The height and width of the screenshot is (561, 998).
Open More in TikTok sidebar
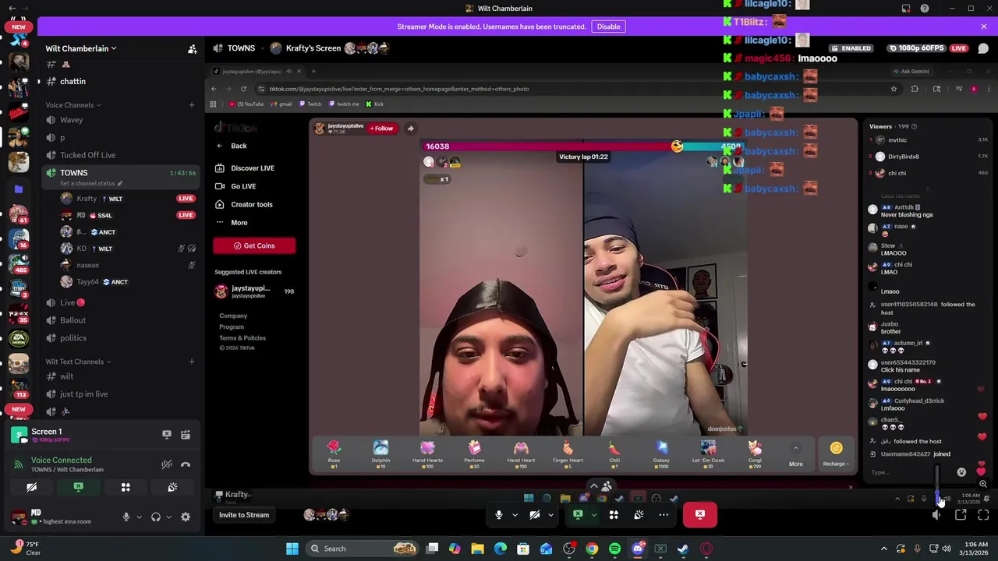(x=232, y=223)
